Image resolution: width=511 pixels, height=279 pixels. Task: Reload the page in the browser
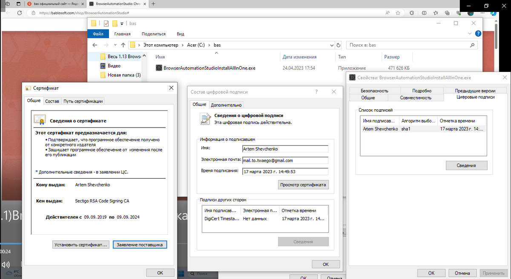coord(20,13)
